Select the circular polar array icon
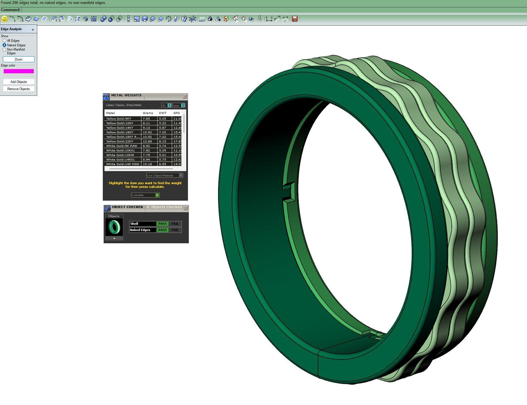This screenshot has width=527, height=405. (x=169, y=19)
